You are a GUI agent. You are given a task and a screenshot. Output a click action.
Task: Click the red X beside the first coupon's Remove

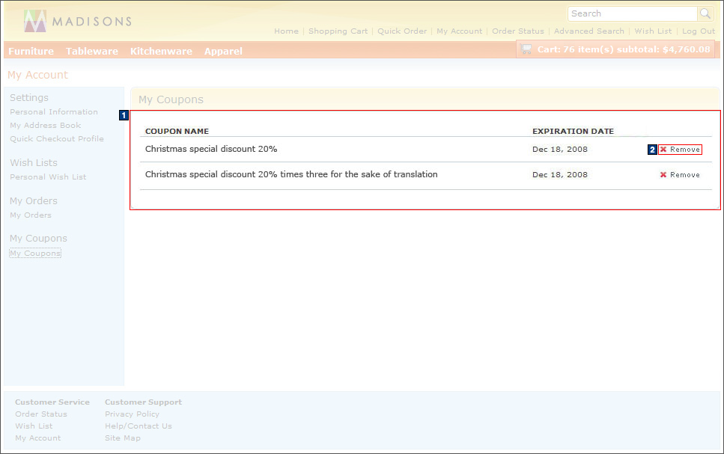pos(662,149)
